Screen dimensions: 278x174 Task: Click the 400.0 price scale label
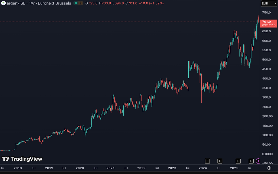(266, 79)
